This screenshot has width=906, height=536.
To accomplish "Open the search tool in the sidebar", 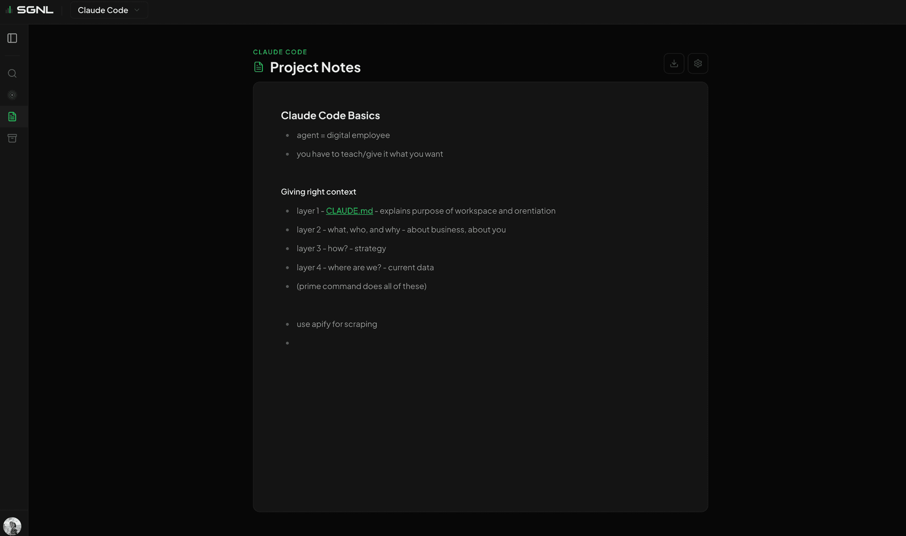I will tap(12, 73).
